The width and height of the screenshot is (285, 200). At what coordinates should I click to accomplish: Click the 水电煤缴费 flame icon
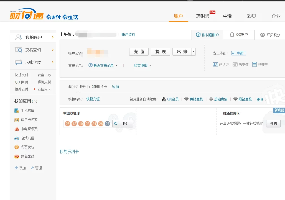pyautogui.click(x=17, y=129)
